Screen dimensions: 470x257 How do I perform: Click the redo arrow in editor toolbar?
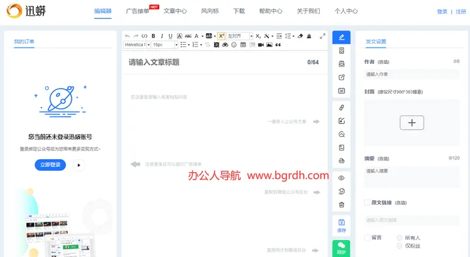[x=136, y=36]
